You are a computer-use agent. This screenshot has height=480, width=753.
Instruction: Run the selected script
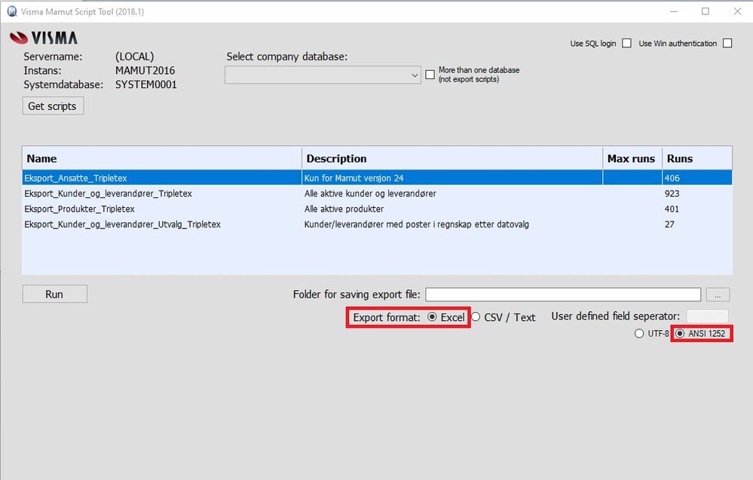pyautogui.click(x=55, y=294)
